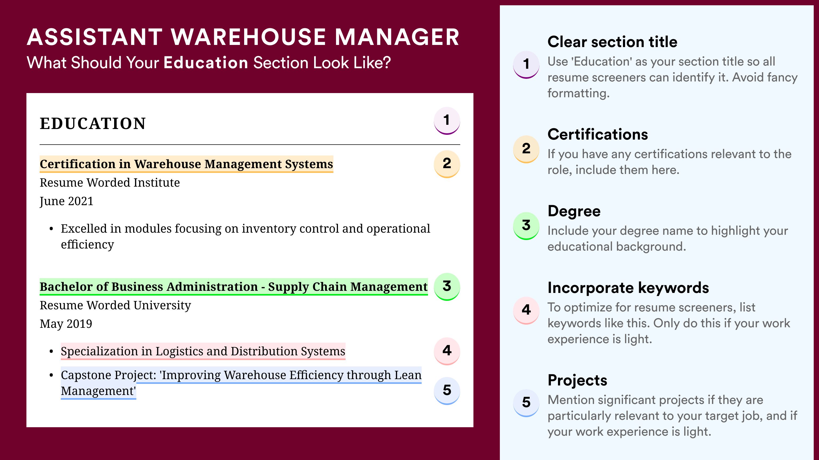Image resolution: width=819 pixels, height=460 pixels.
Task: Click the number 3 badge next to Degree heading
Action: click(526, 226)
